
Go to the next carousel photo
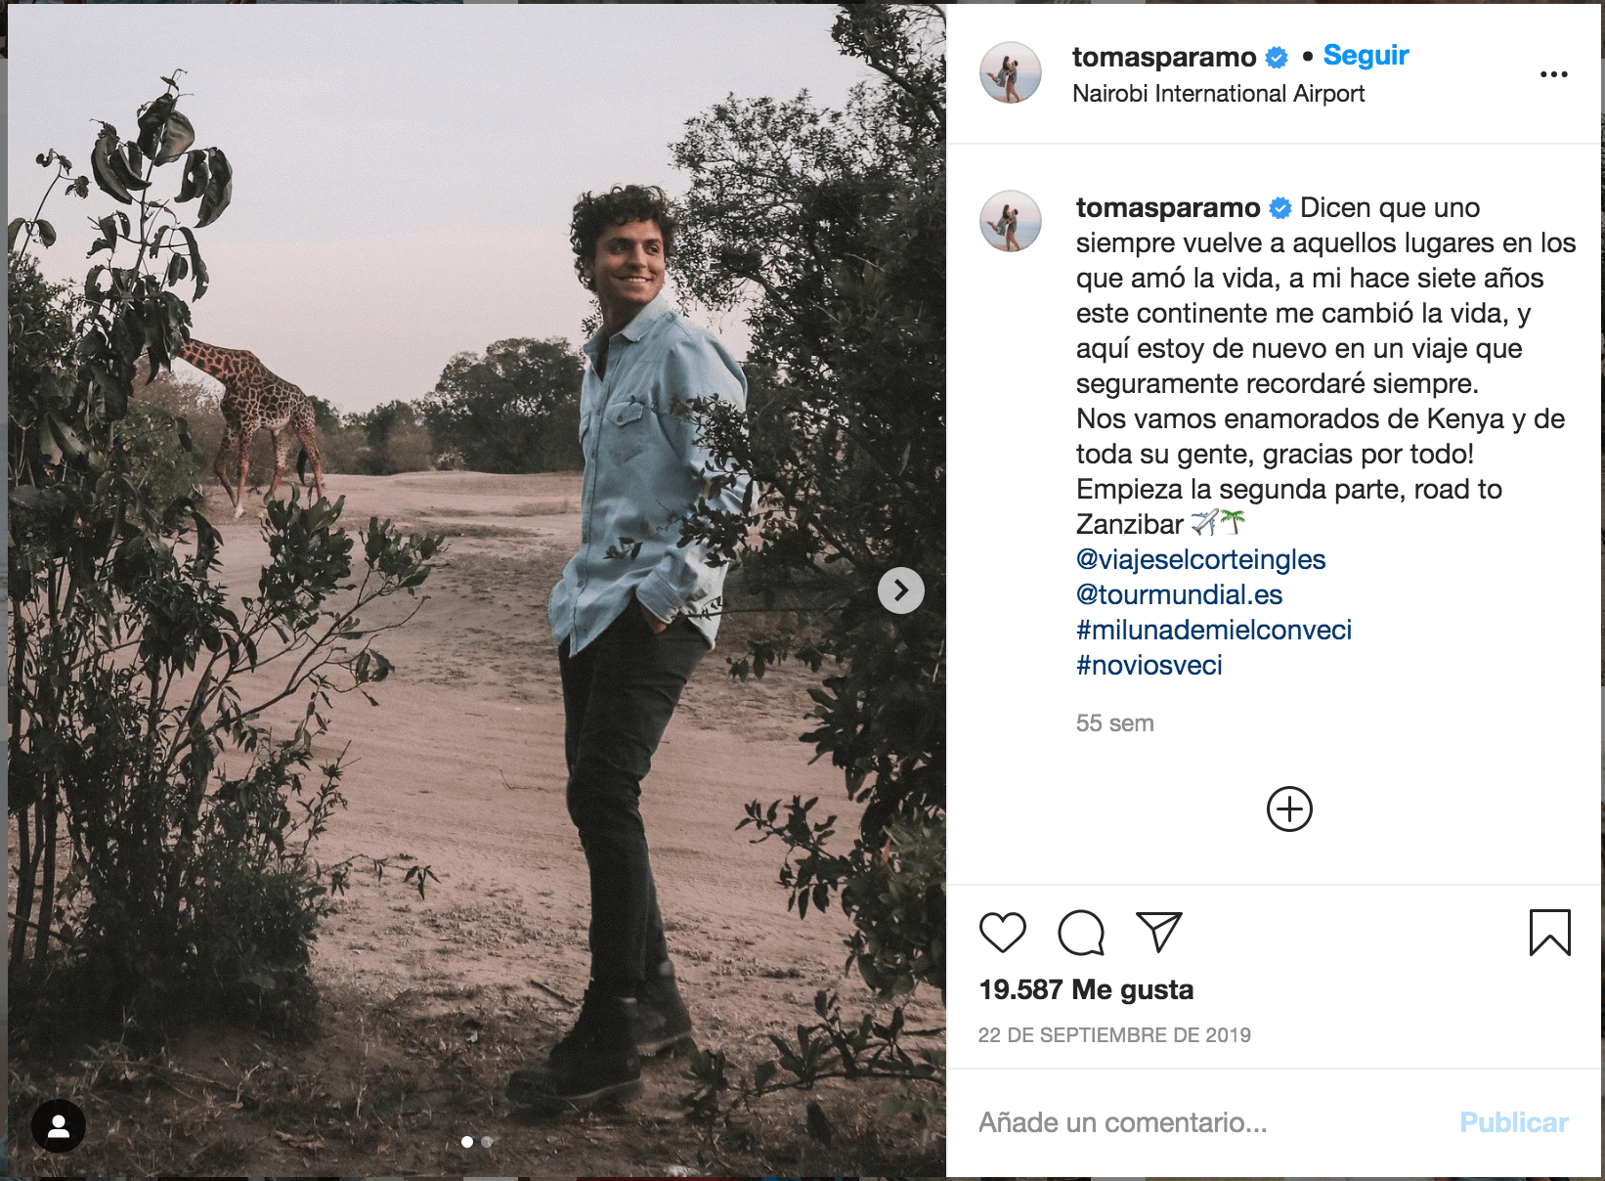[900, 590]
